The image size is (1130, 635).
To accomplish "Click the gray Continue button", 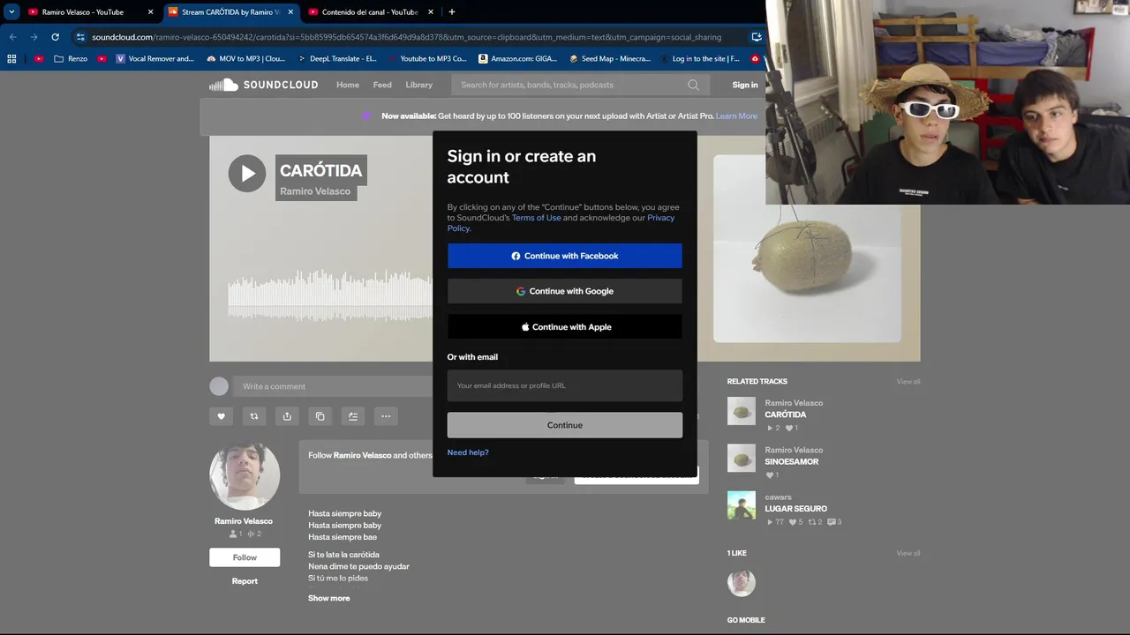I will [x=565, y=425].
